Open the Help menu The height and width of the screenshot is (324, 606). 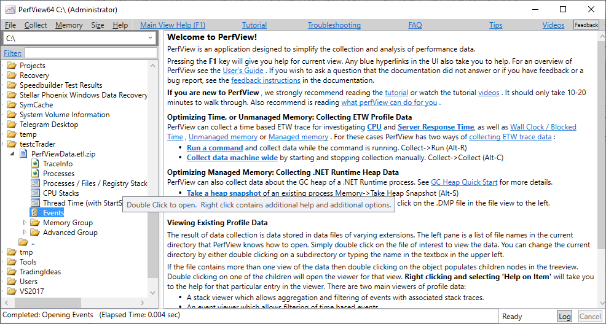120,25
